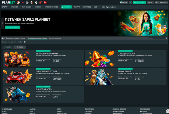Expand the СПОРТ menu
Image resolution: width=169 pixels, height=114 pixels.
coord(5,7)
